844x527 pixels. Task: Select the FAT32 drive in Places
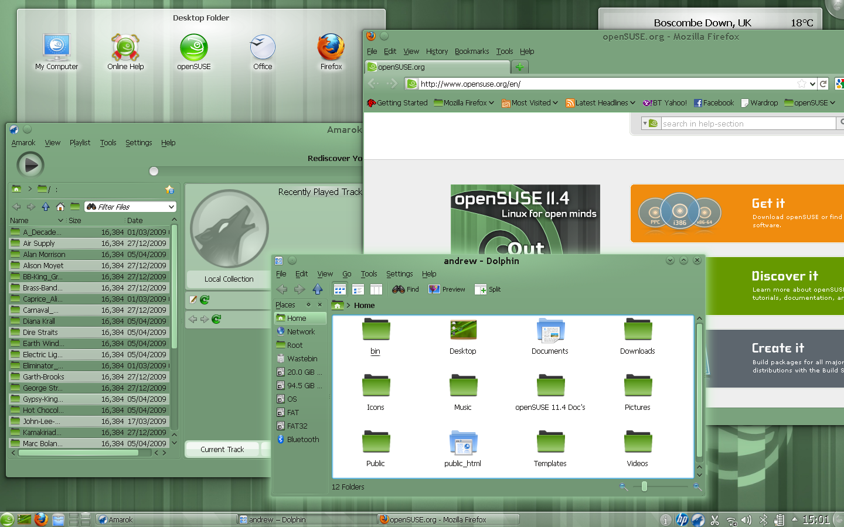(300, 426)
